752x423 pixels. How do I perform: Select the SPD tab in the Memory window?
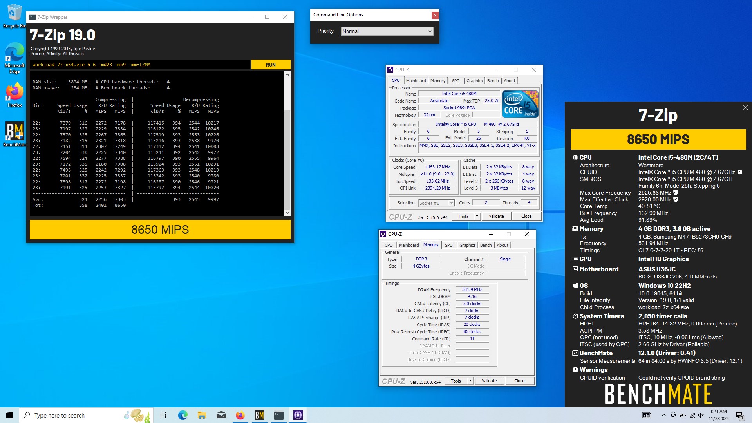pos(449,245)
